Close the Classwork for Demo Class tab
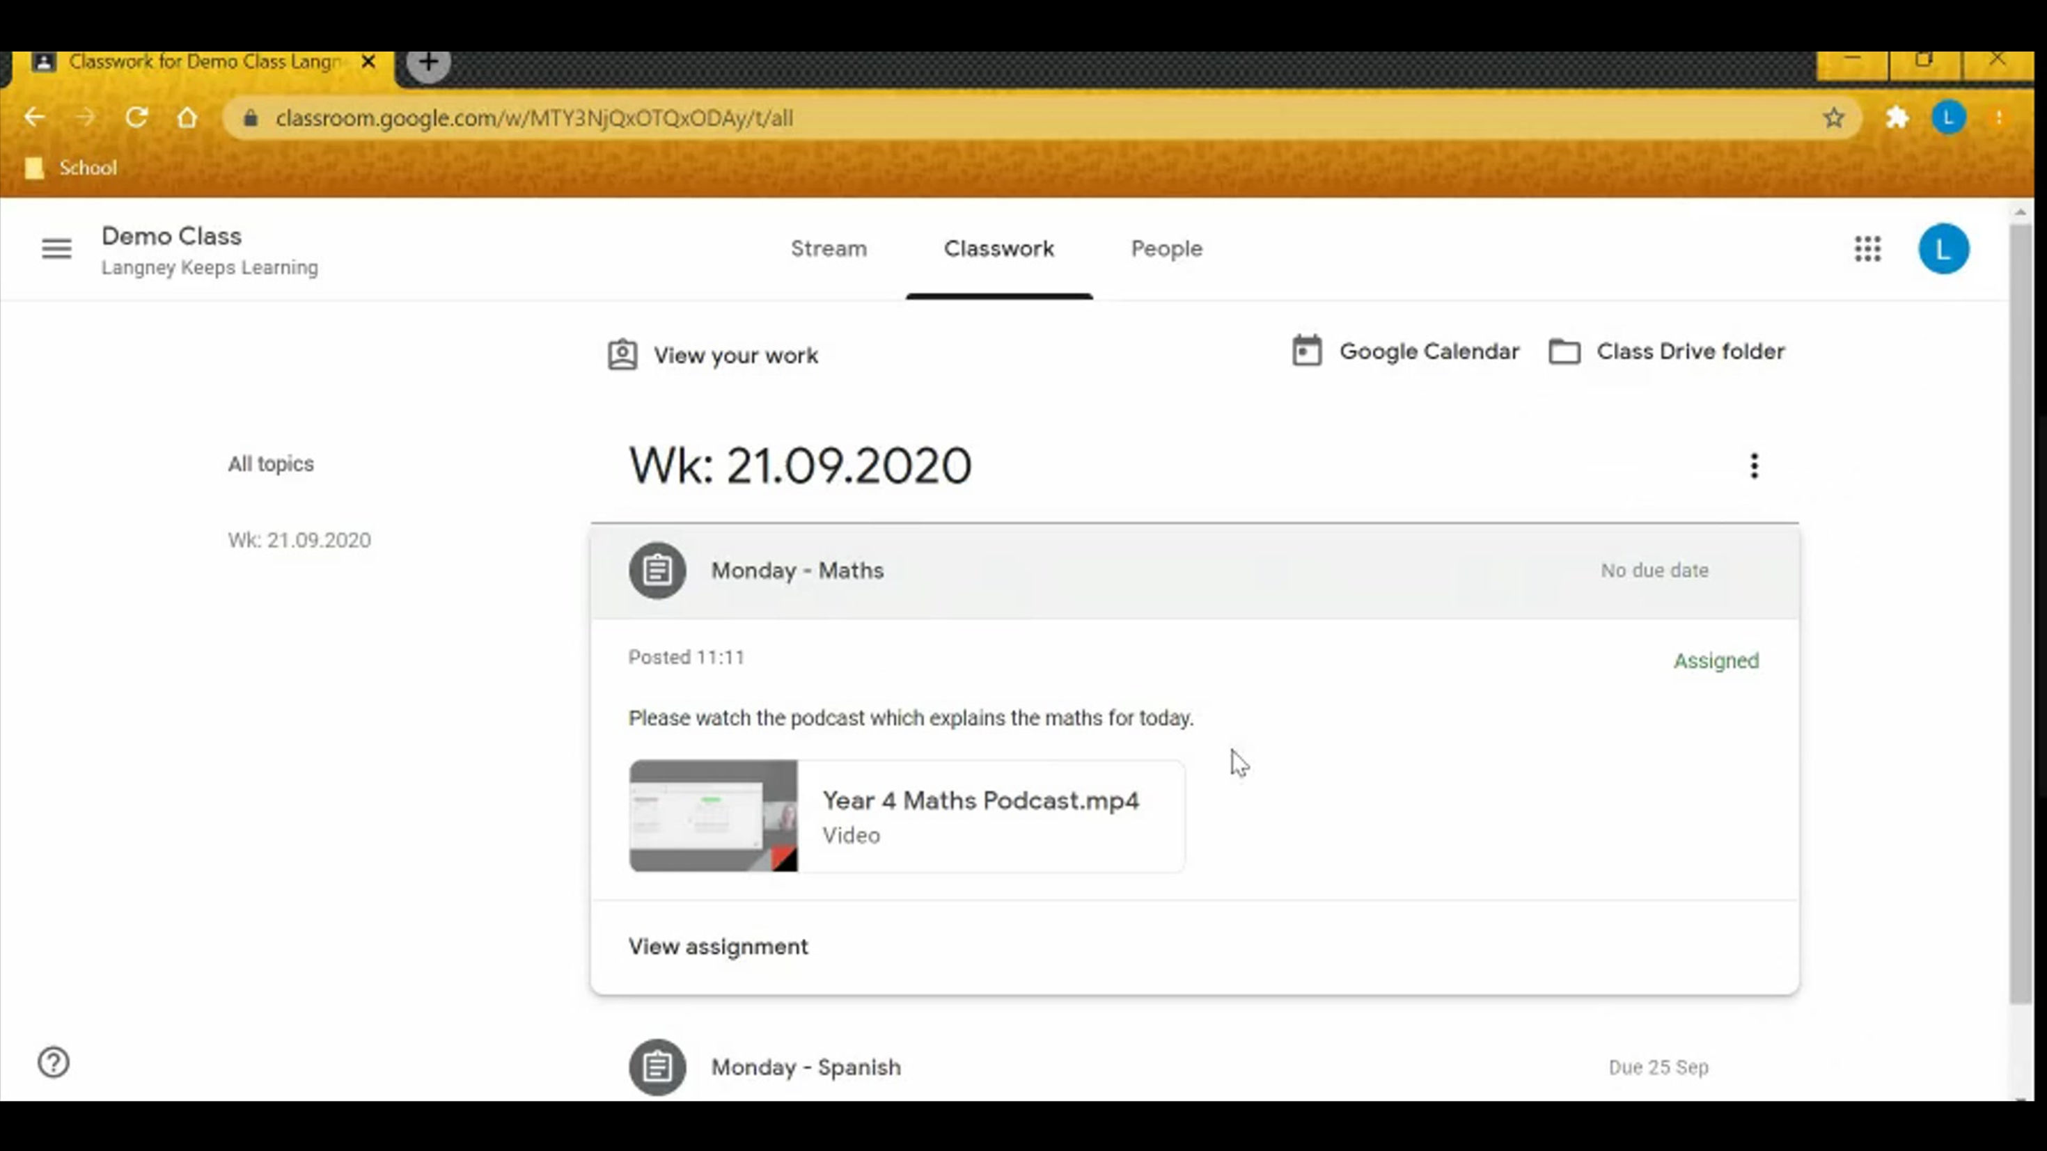This screenshot has width=2047, height=1151. click(368, 62)
